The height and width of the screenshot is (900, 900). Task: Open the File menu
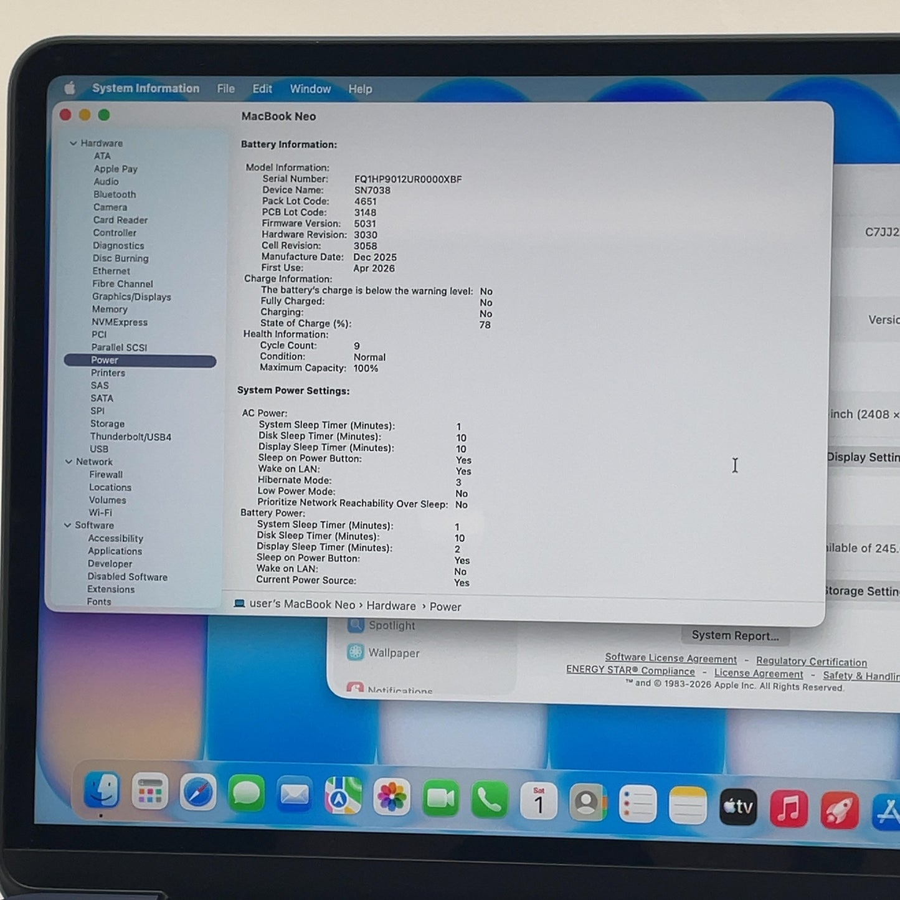pos(225,89)
